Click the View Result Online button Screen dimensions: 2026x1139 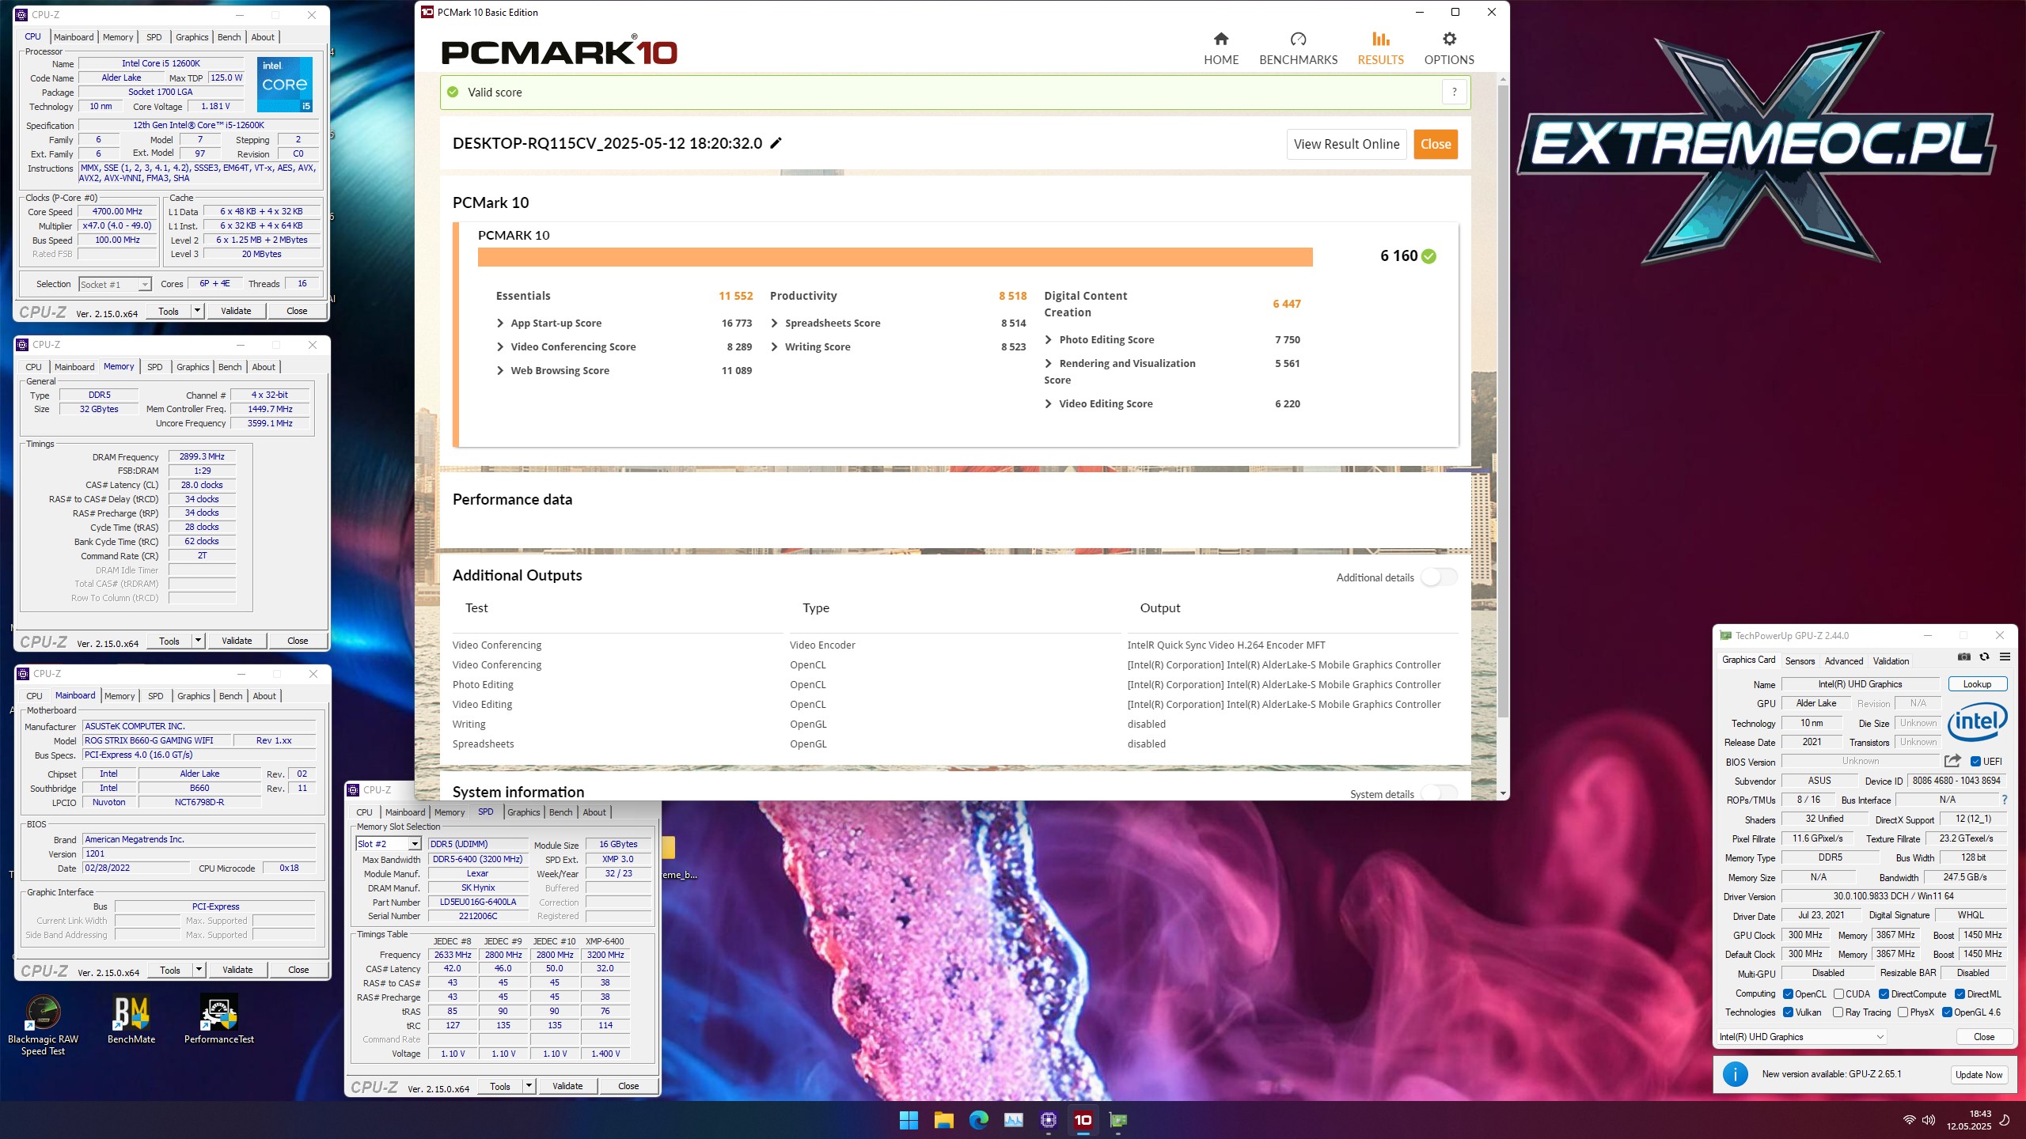tap(1346, 144)
